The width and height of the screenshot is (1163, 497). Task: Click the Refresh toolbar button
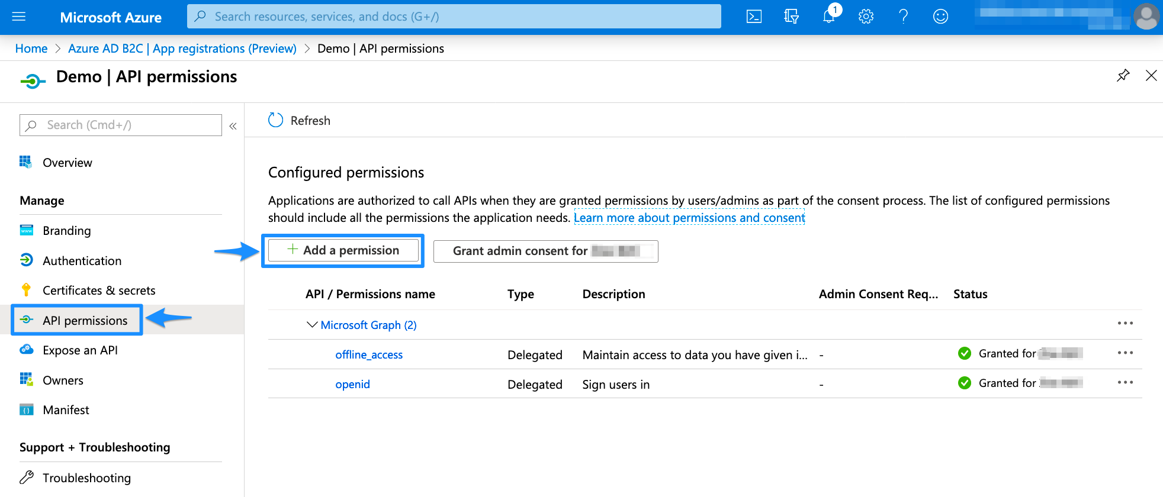(x=300, y=121)
